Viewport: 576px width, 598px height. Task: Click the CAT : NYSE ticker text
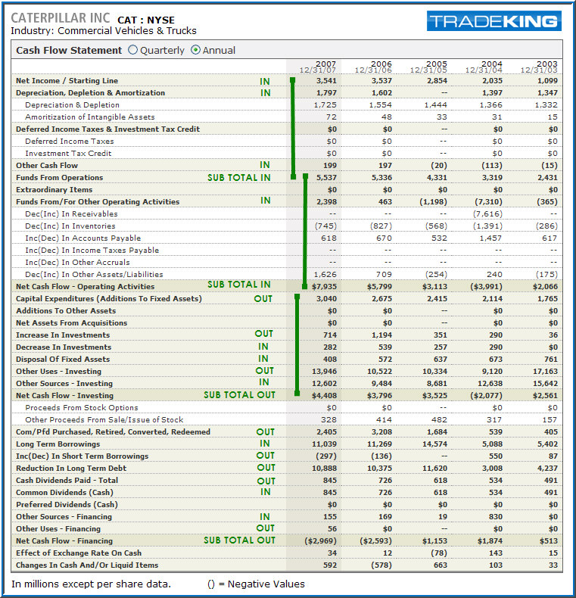146,20
